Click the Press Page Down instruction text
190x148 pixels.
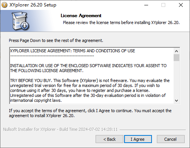coord(56,40)
